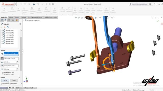Click Bill of Materials in the ribbon
163x91 pixels.
(x=81, y=10)
